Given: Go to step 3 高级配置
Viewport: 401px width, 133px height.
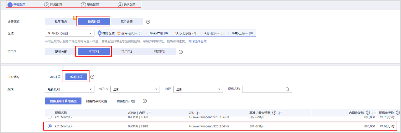Looking at the screenshot, I should [90, 5].
